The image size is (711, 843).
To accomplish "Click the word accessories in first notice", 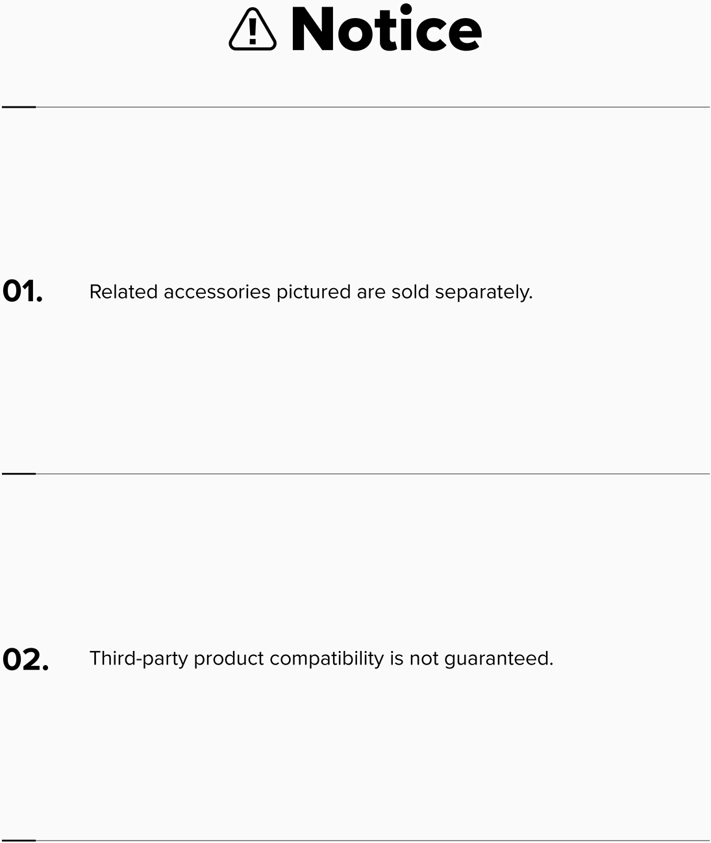I will pos(217,292).
